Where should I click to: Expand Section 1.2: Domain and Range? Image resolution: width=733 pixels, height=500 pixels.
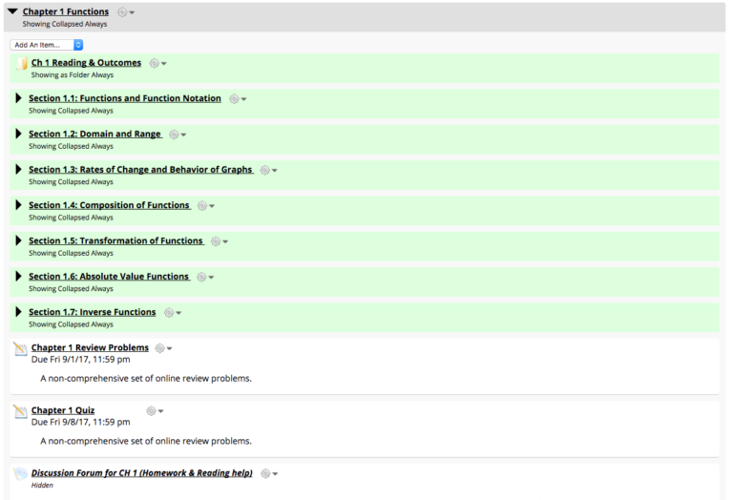(x=18, y=134)
